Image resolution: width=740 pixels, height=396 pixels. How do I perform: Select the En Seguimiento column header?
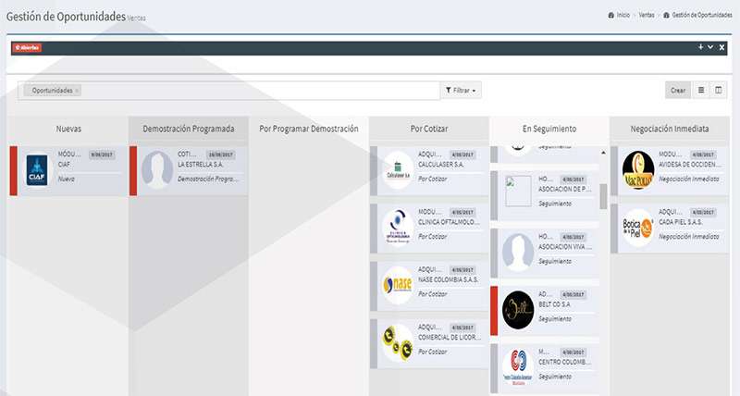click(x=549, y=130)
